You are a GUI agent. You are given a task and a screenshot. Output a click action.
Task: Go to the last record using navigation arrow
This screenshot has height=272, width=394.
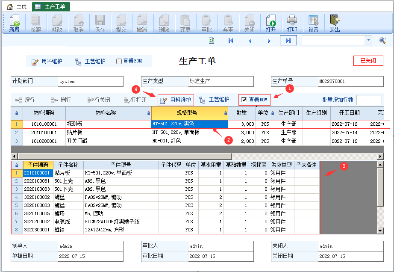288,40
